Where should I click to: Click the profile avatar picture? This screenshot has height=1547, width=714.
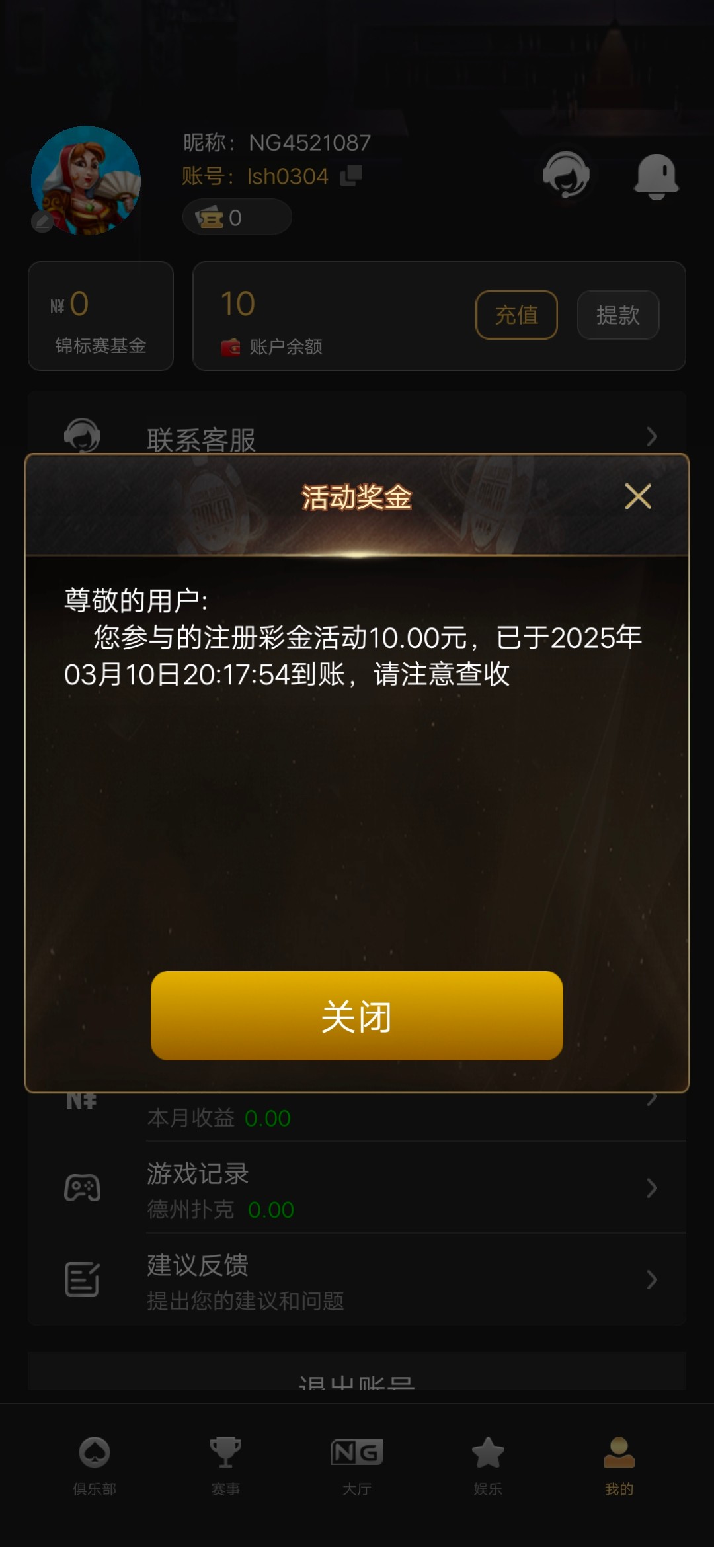[86, 180]
